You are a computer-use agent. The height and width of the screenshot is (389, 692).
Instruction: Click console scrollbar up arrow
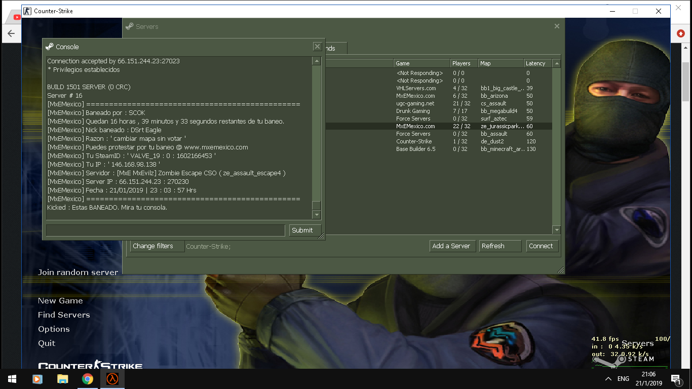point(317,61)
